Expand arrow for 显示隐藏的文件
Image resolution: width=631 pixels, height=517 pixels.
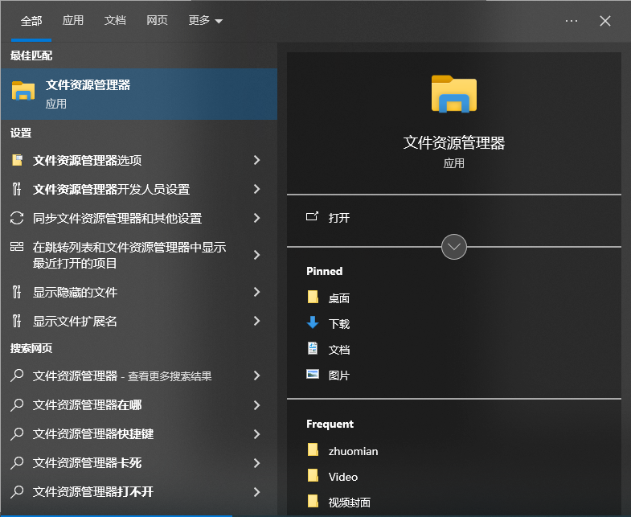256,292
